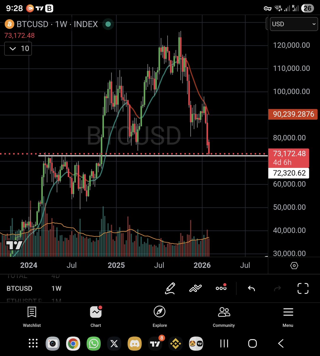
Task: Open TradingView app with 8 badge
Action: click(155, 343)
